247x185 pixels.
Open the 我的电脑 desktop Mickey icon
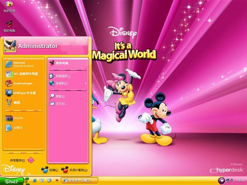(x=9, y=26)
